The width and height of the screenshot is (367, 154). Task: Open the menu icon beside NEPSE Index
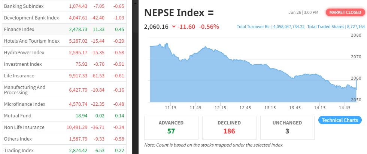(x=210, y=13)
